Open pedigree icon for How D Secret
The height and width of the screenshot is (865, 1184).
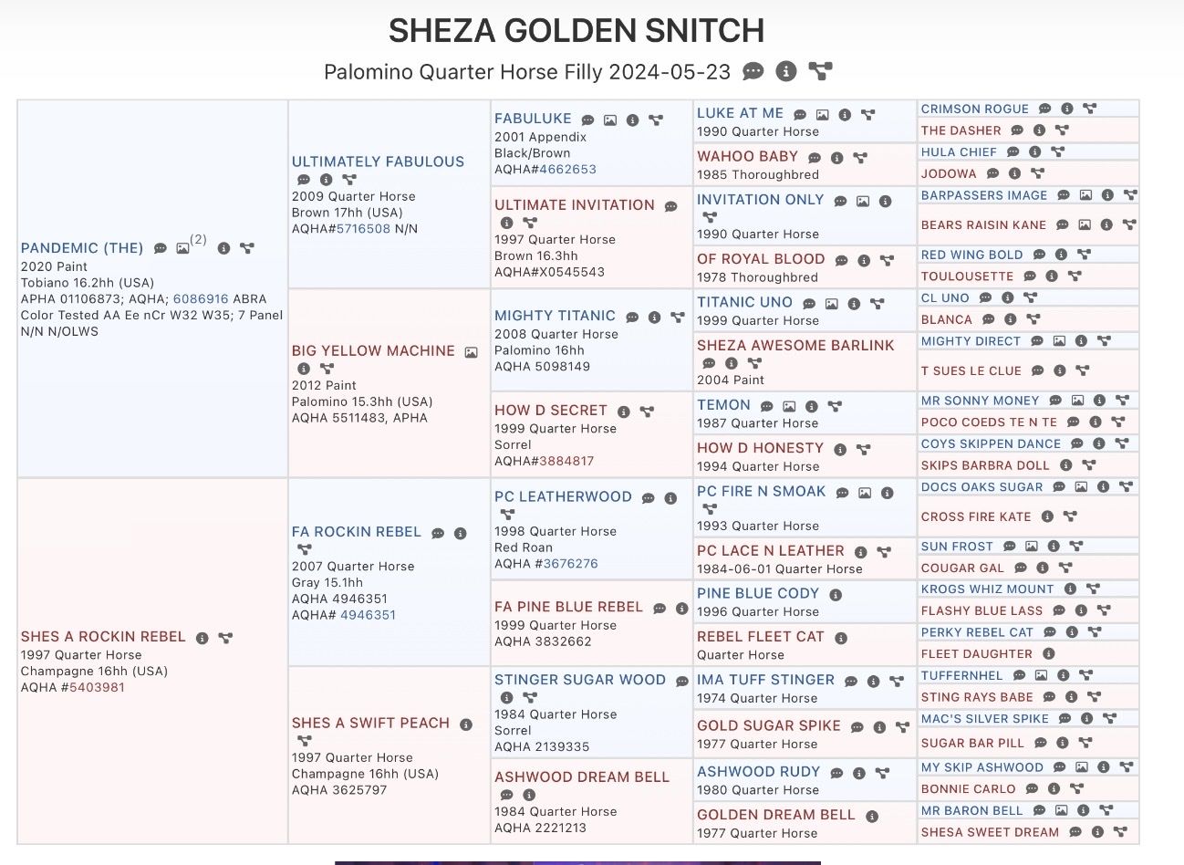(647, 412)
